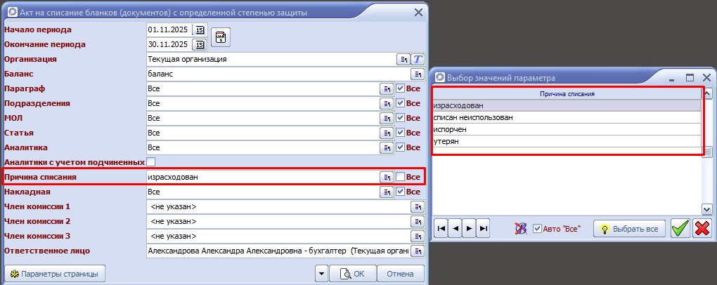Open value picker for Баланс field

tap(417, 74)
